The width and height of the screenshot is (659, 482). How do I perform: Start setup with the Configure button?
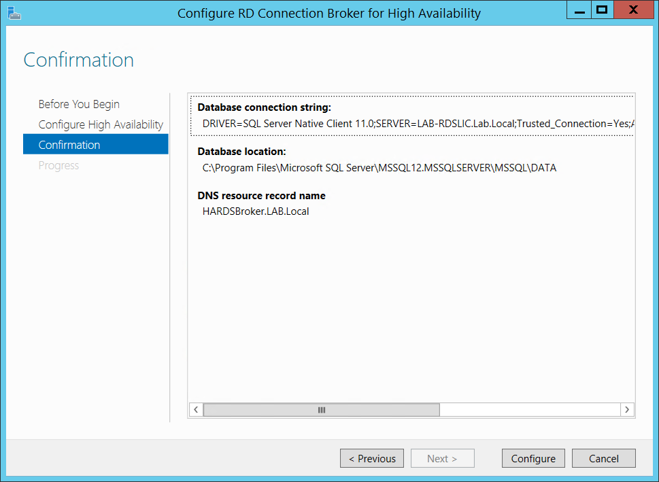(533, 458)
